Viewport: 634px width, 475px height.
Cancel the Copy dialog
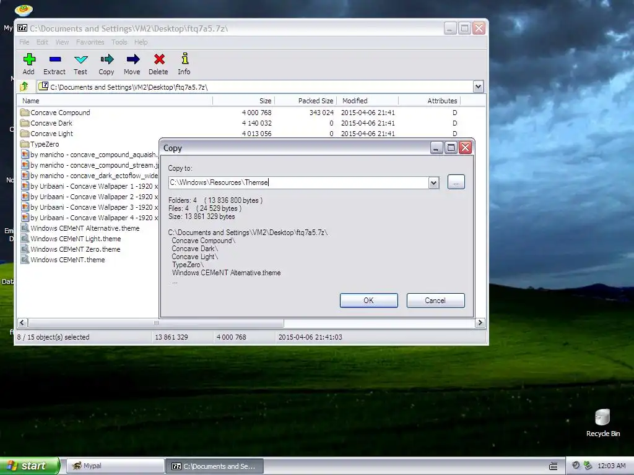pos(435,301)
